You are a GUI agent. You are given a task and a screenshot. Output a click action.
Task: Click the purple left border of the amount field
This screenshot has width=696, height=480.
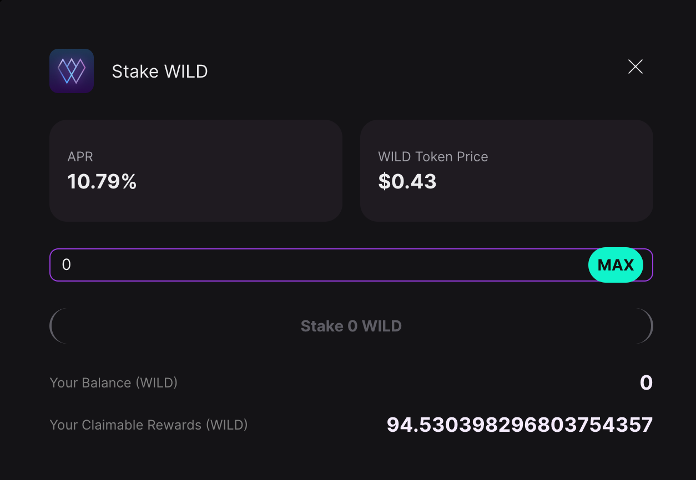51,265
